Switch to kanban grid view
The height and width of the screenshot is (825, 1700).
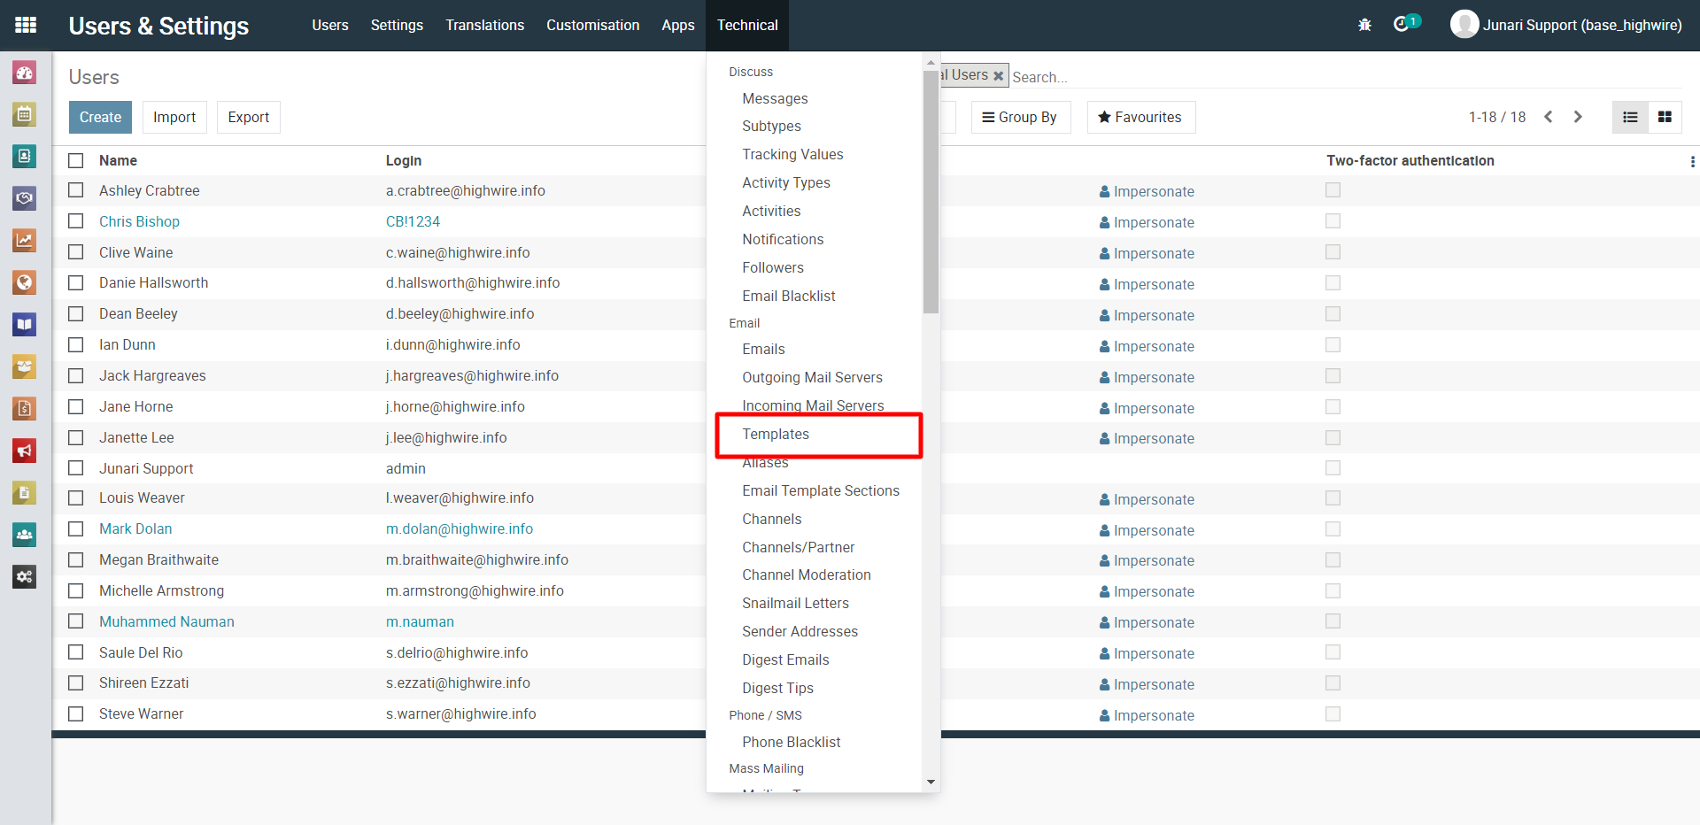click(1665, 117)
